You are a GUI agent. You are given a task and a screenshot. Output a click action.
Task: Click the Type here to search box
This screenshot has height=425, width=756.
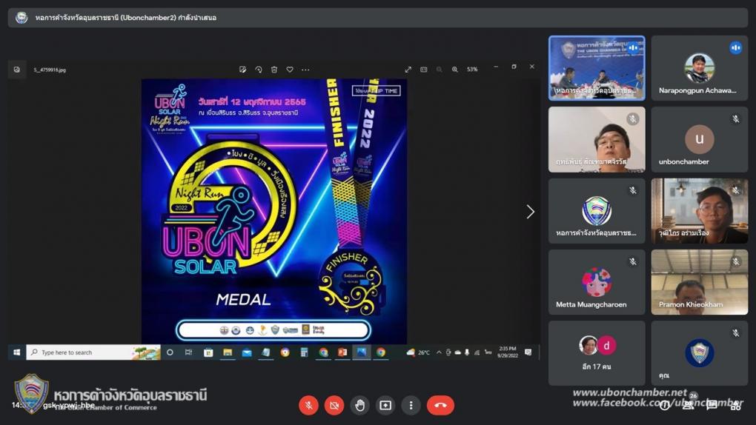pyautogui.click(x=93, y=352)
